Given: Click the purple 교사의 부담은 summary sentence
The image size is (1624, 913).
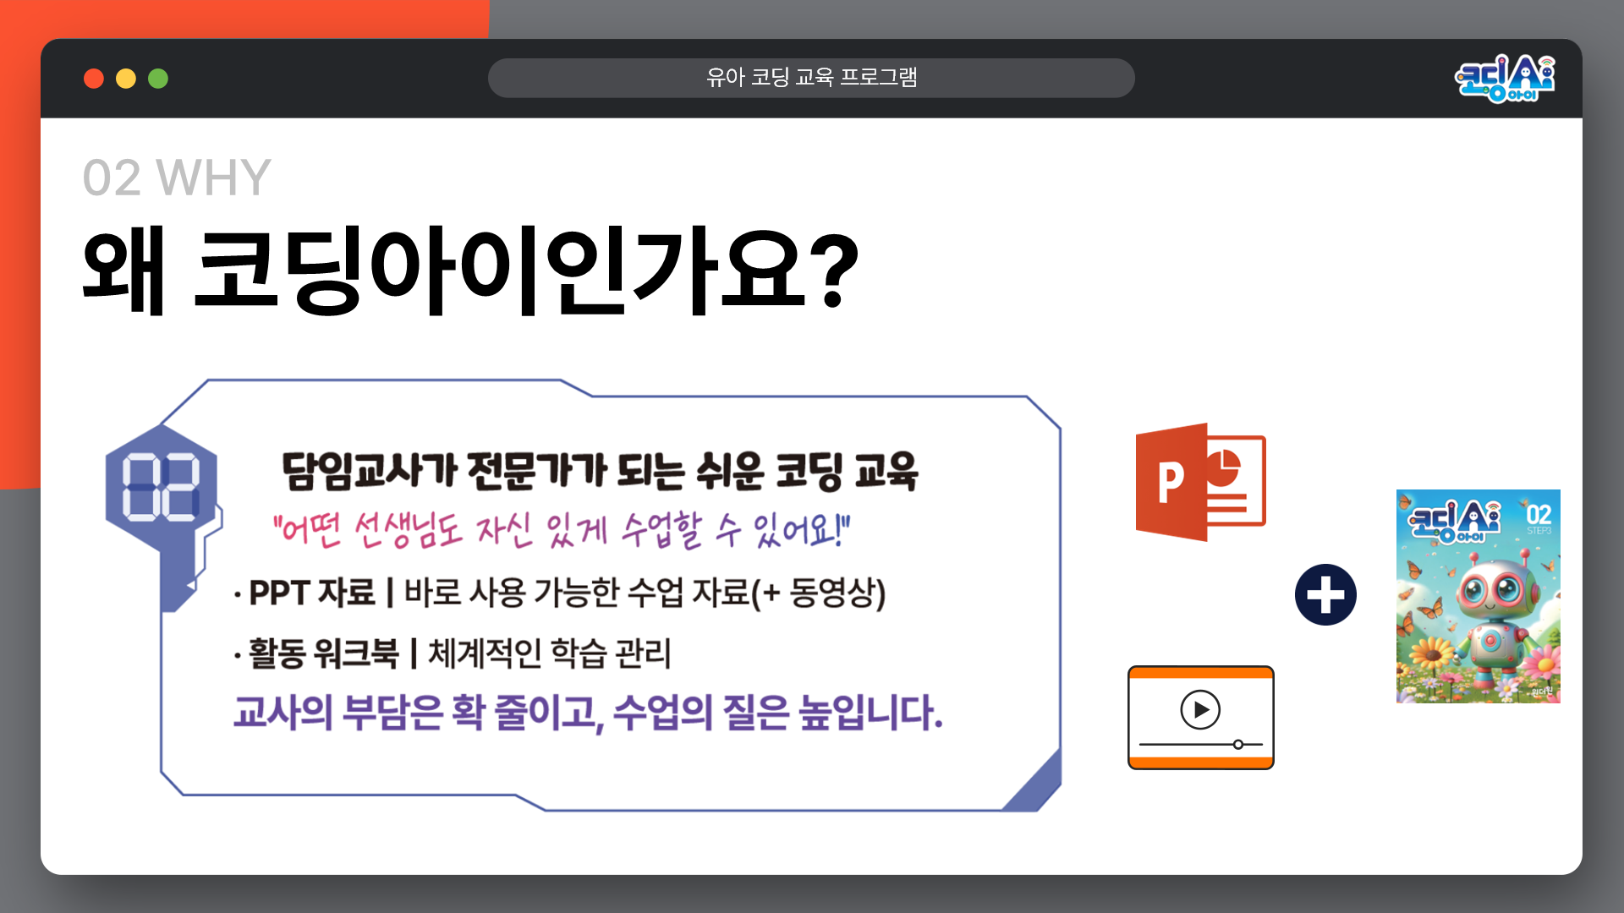Looking at the screenshot, I should coord(587,713).
